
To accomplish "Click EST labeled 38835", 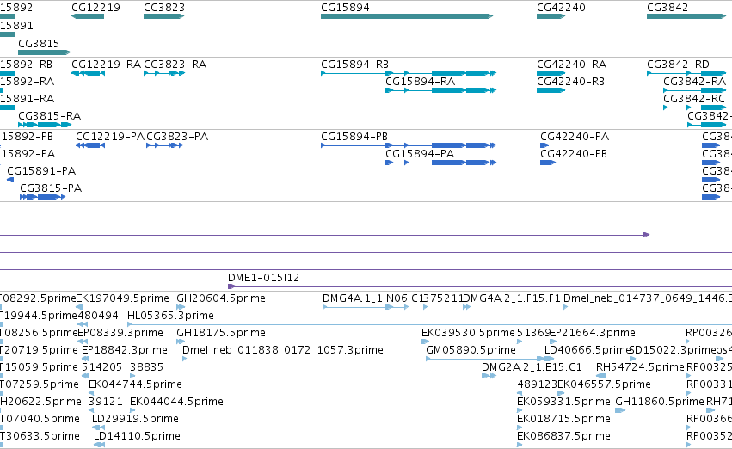I will pos(146,366).
